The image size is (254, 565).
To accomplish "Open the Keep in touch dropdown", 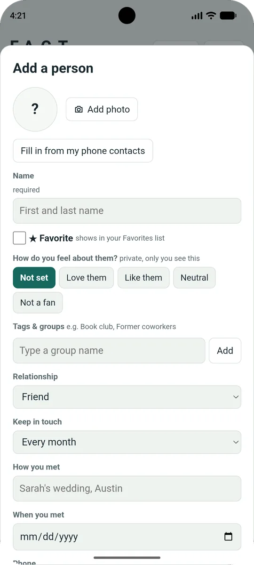I will (x=127, y=442).
